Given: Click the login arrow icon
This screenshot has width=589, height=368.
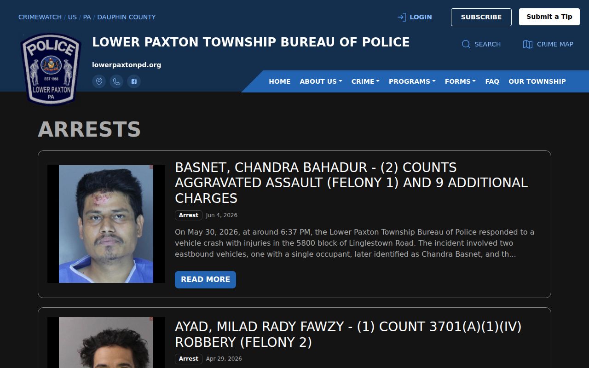Looking at the screenshot, I should point(402,17).
